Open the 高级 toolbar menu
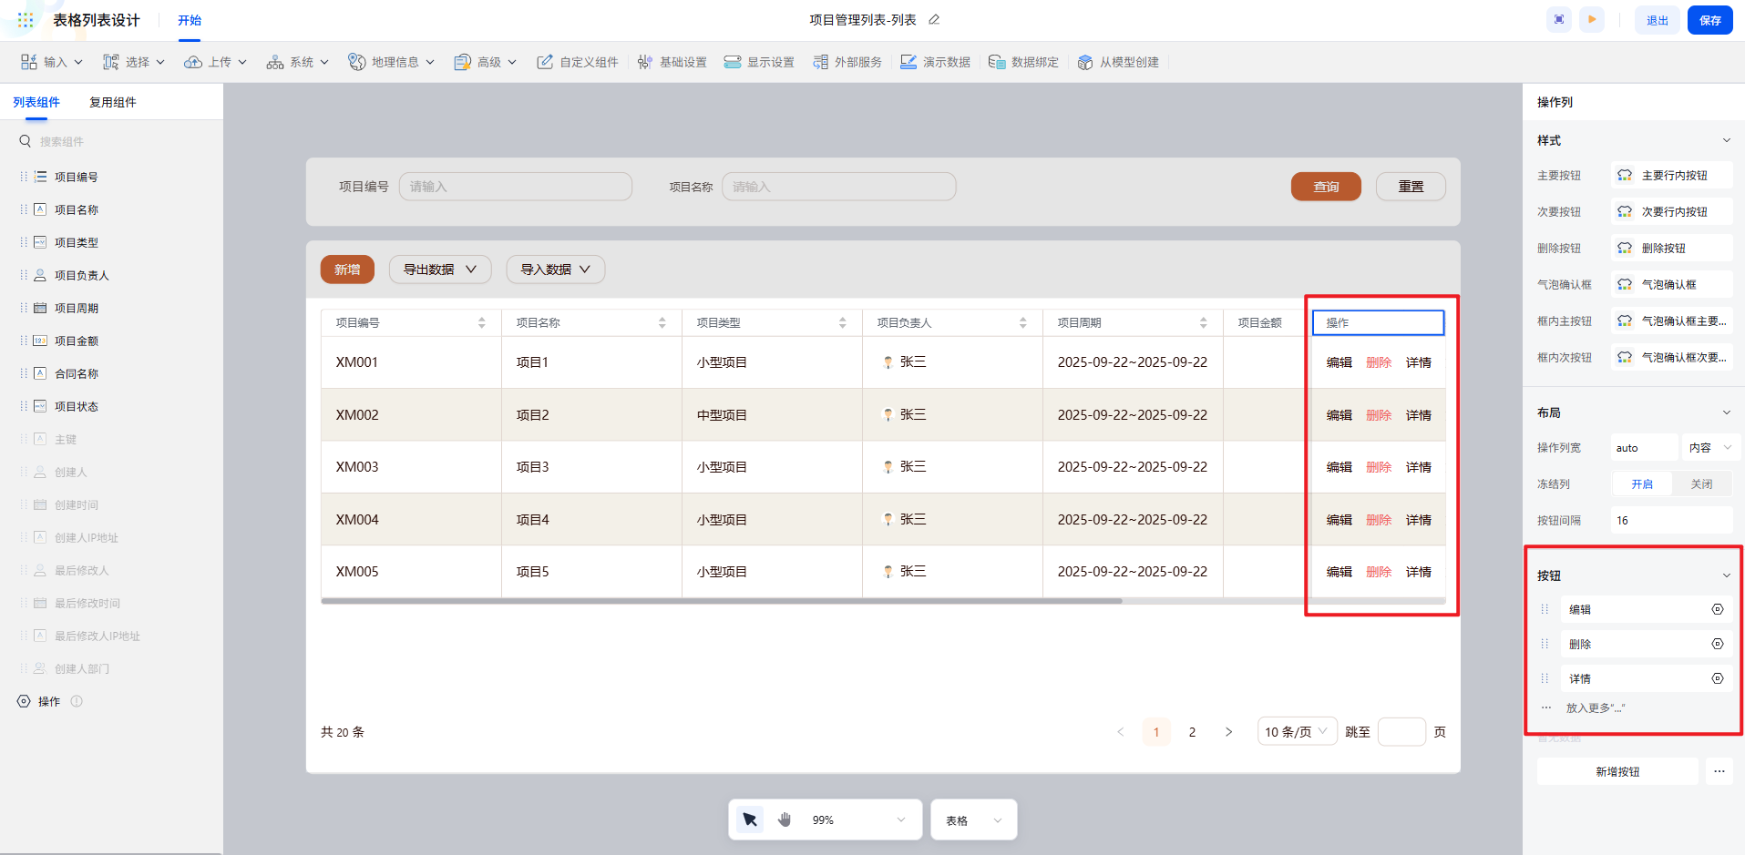This screenshot has height=855, width=1745. coord(487,62)
